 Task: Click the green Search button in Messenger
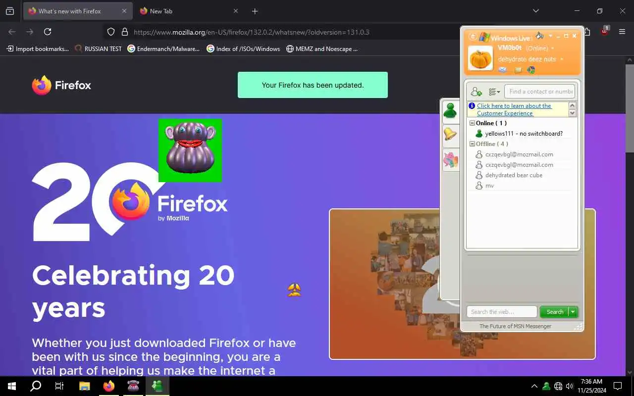point(555,312)
